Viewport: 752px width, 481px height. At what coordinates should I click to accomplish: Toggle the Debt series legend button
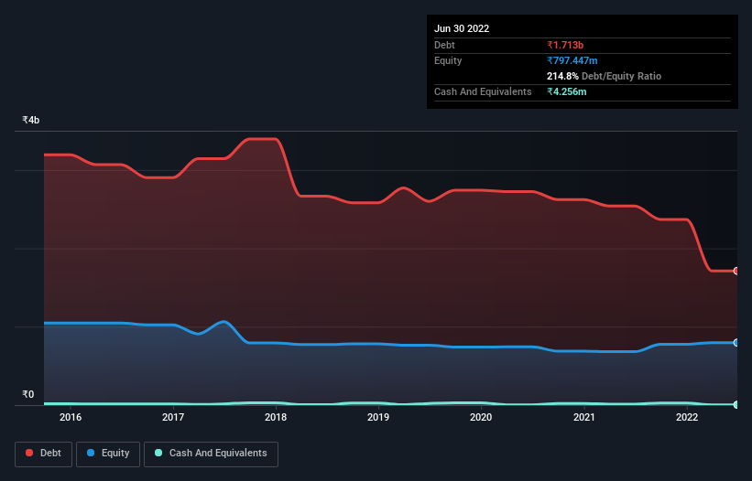[44, 454]
